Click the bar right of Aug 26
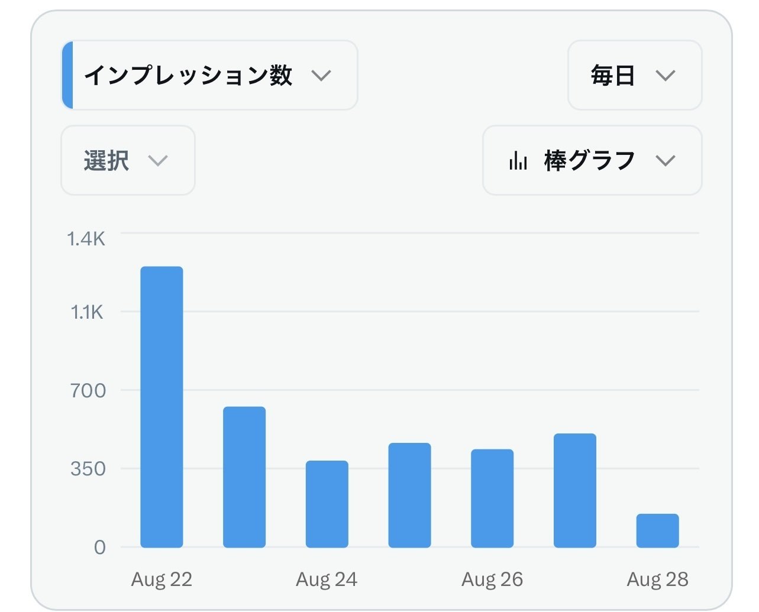The image size is (759, 612). pyautogui.click(x=574, y=490)
